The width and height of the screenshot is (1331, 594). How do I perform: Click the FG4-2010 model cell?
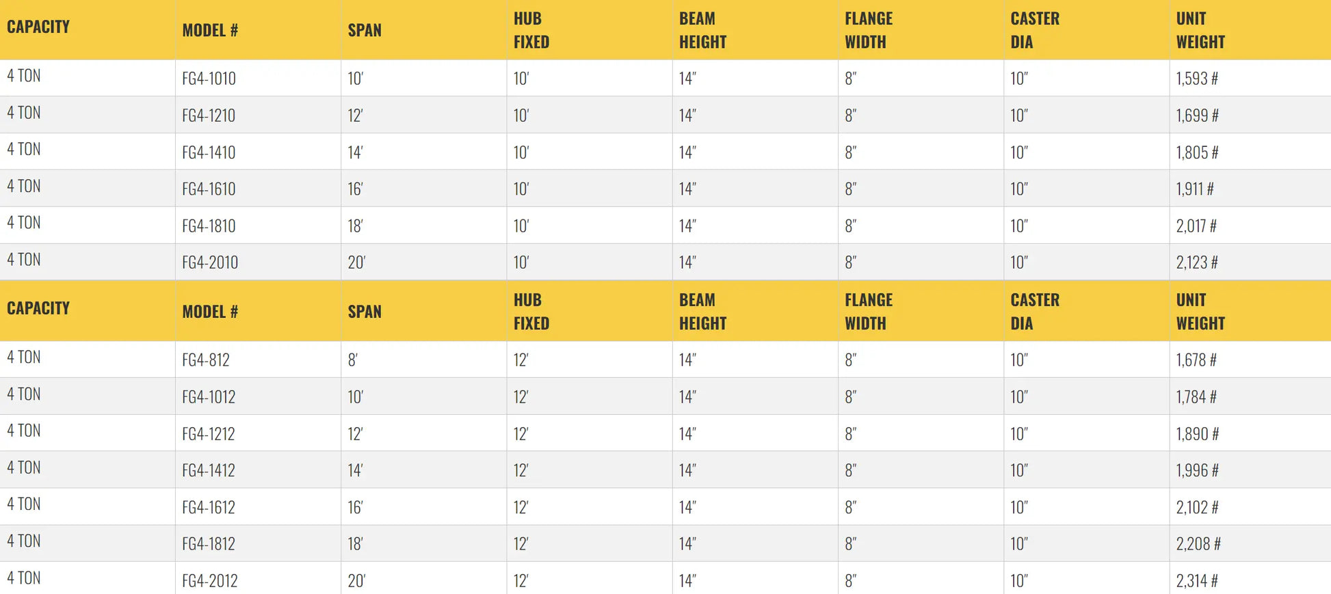(210, 262)
